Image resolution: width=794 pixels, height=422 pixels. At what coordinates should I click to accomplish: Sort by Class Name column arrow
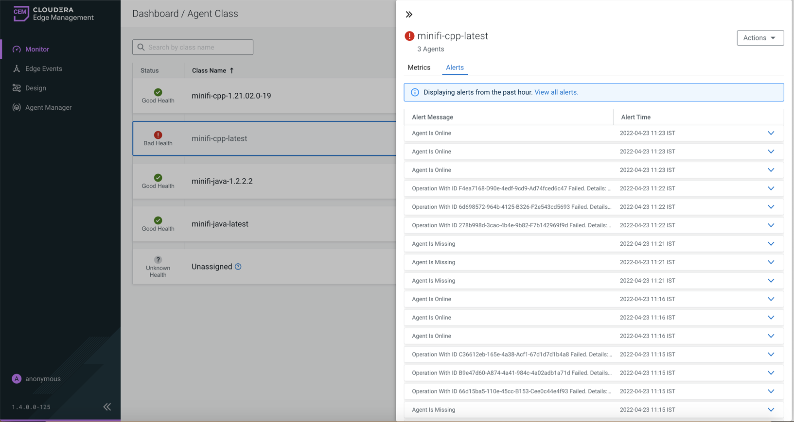[x=232, y=70]
